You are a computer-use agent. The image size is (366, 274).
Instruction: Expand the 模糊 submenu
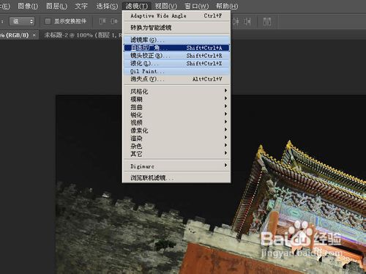click(176, 99)
